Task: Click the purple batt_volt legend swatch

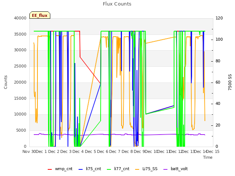Action: 165,169
